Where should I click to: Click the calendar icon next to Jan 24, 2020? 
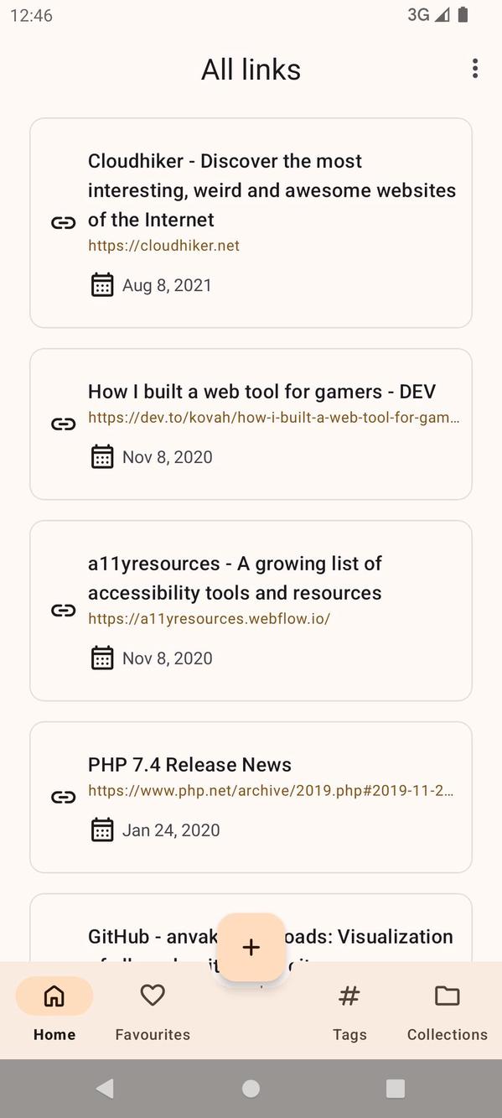pos(101,829)
